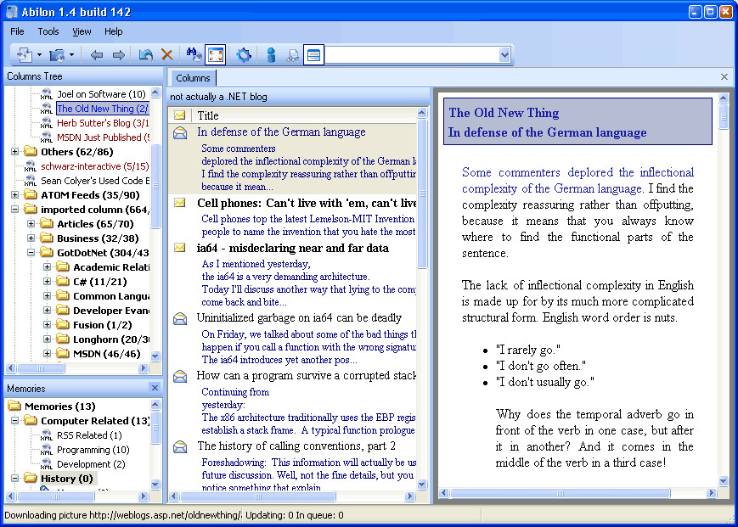Click the blue info person icon
Image resolution: width=738 pixels, height=527 pixels.
[x=271, y=55]
